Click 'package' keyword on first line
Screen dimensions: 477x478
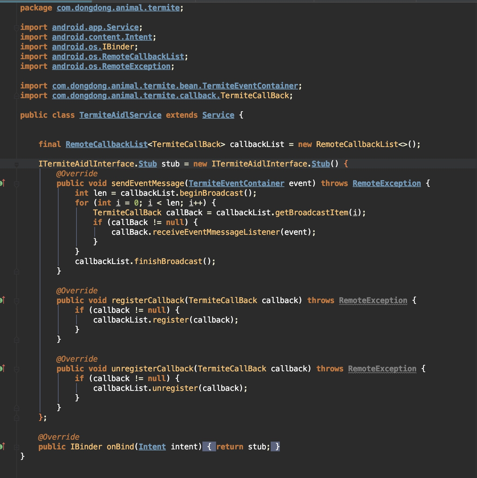(x=36, y=8)
